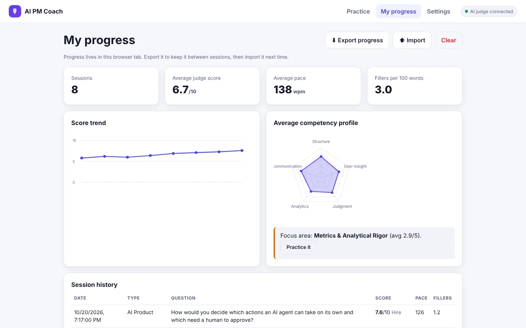The image size is (526, 328).
Task: Click the DATE column header
Action: pyautogui.click(x=80, y=298)
